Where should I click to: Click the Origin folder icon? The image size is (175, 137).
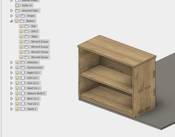click(23, 16)
